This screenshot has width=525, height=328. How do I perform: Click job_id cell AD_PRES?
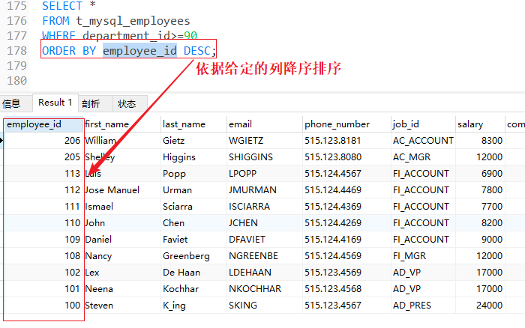423,306
